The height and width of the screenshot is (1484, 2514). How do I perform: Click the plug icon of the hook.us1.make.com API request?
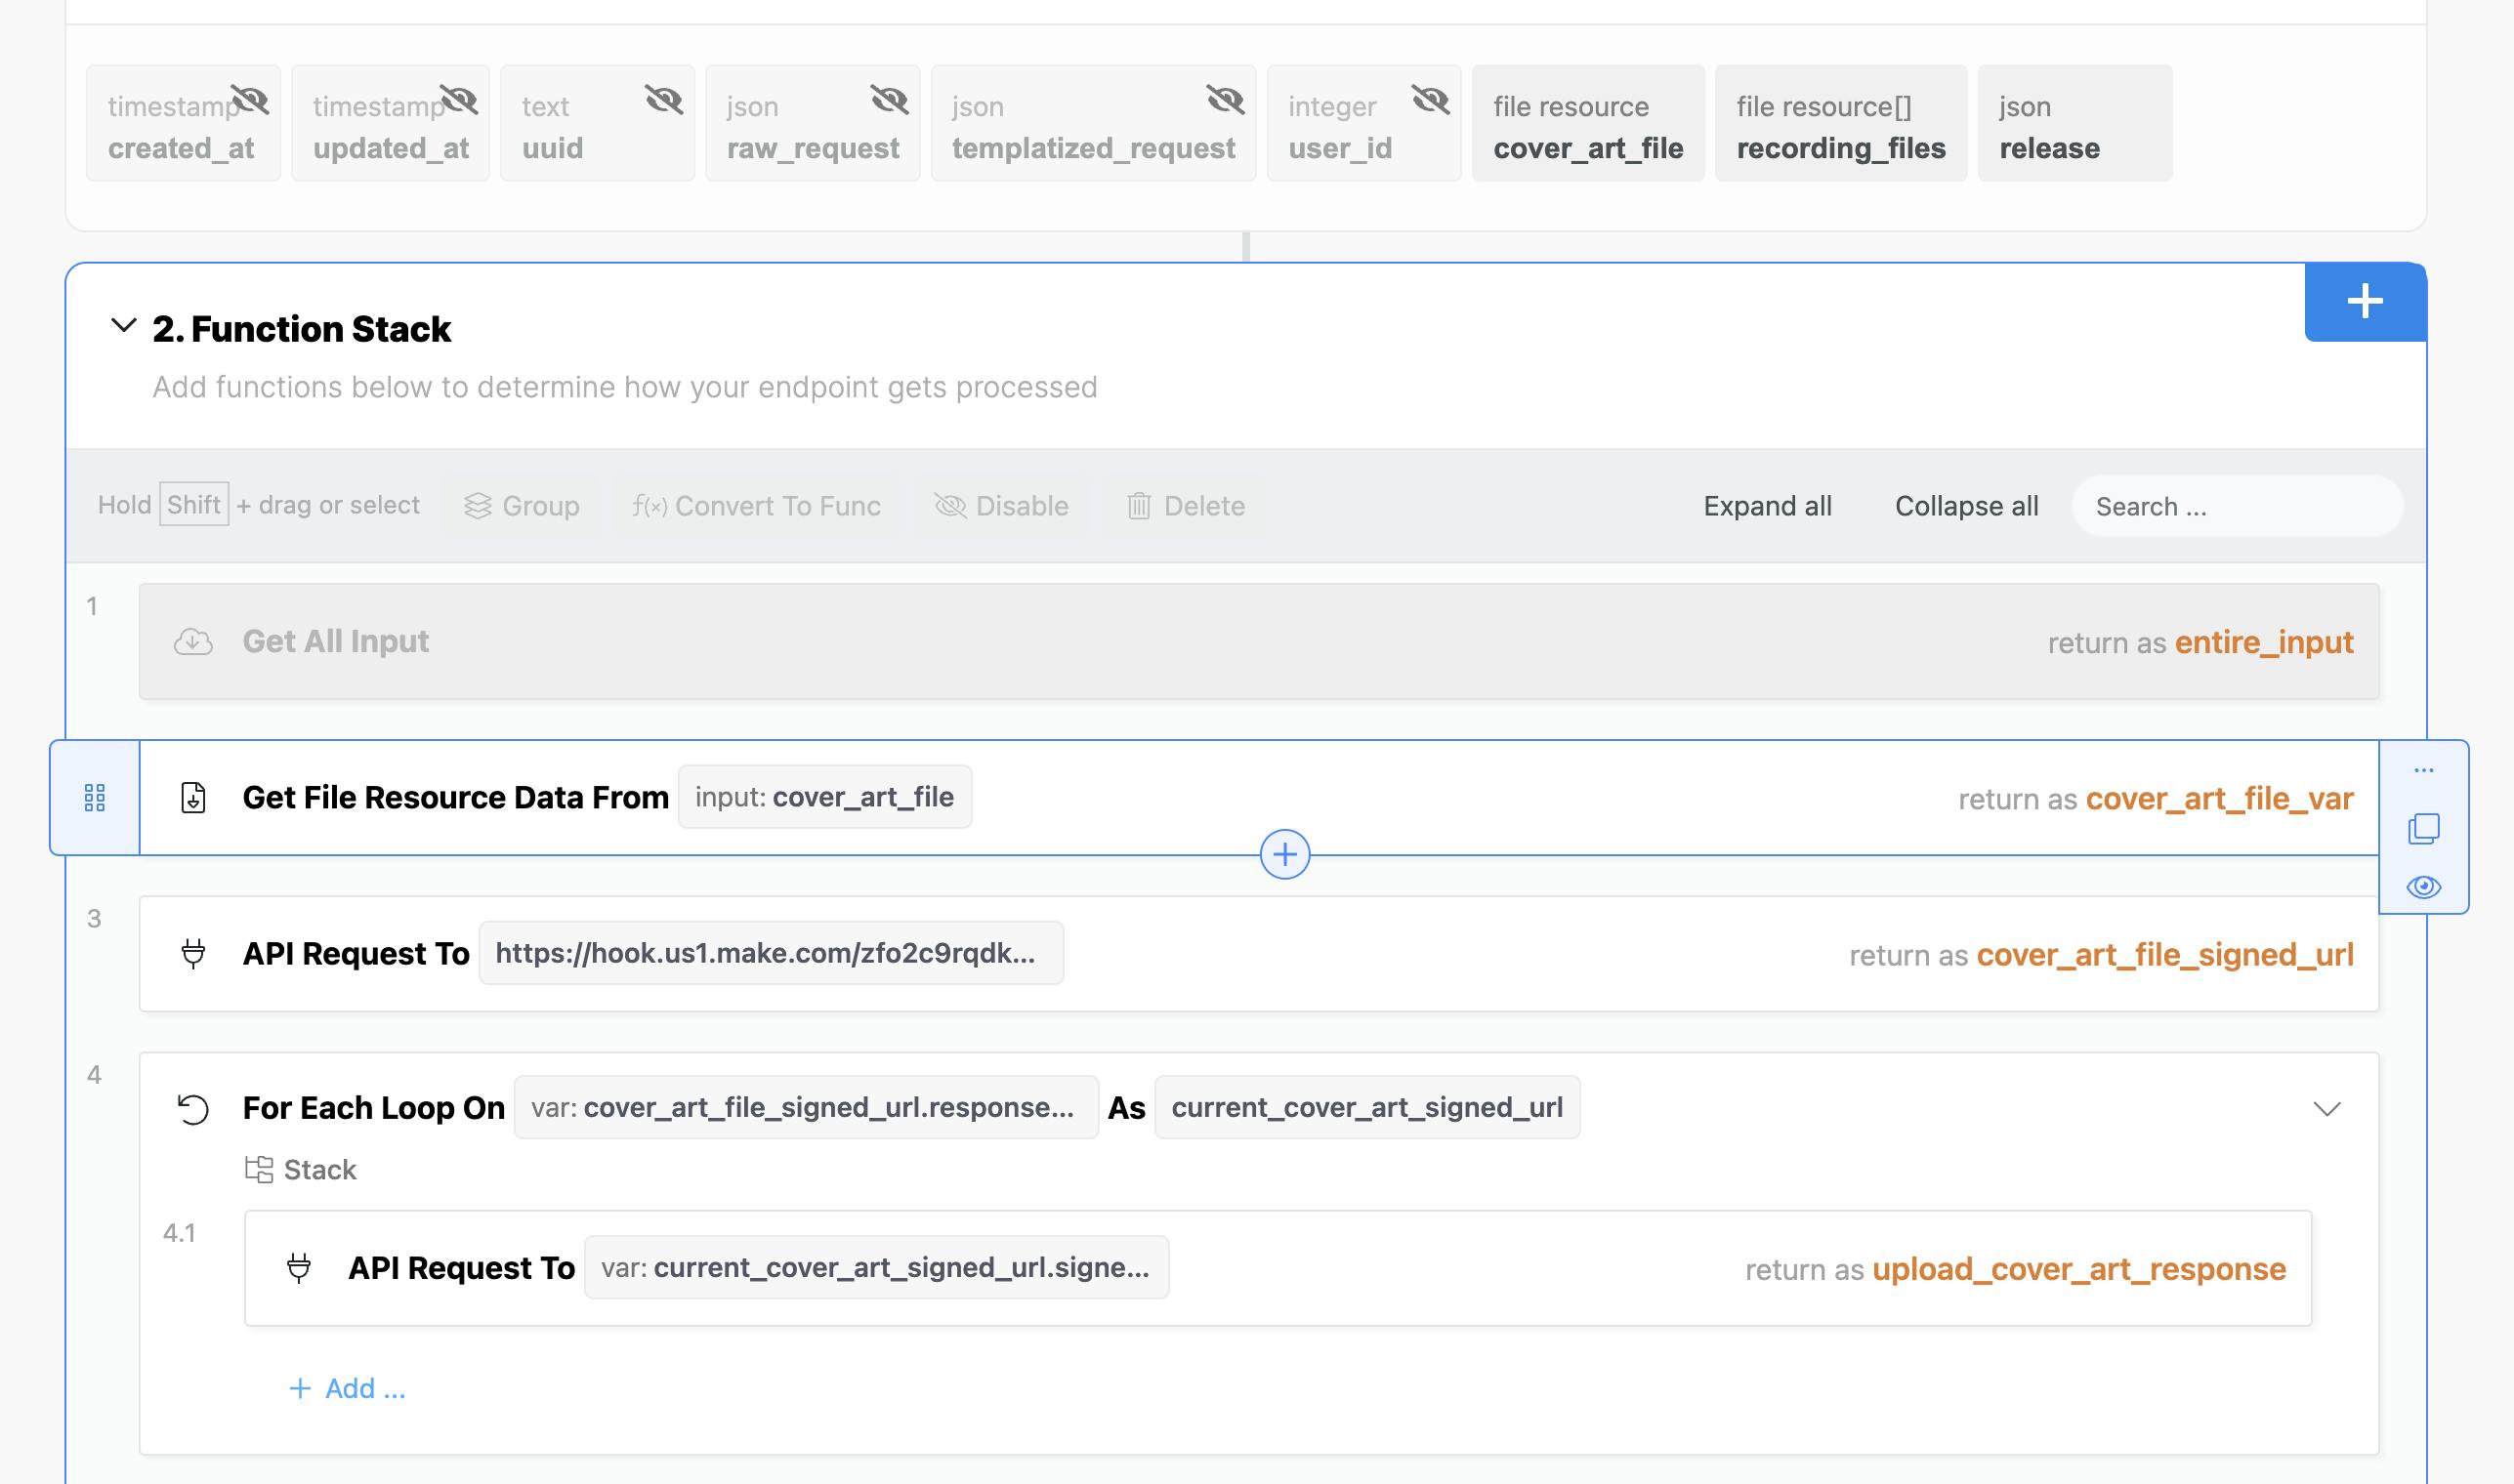coord(193,953)
